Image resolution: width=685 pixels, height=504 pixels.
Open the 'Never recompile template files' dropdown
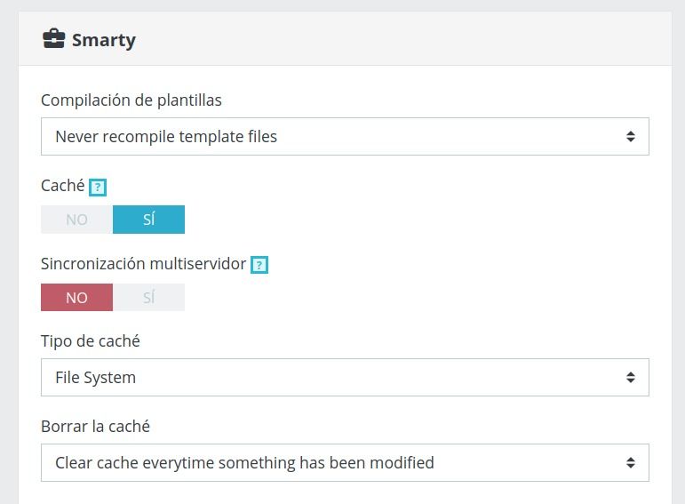345,136
